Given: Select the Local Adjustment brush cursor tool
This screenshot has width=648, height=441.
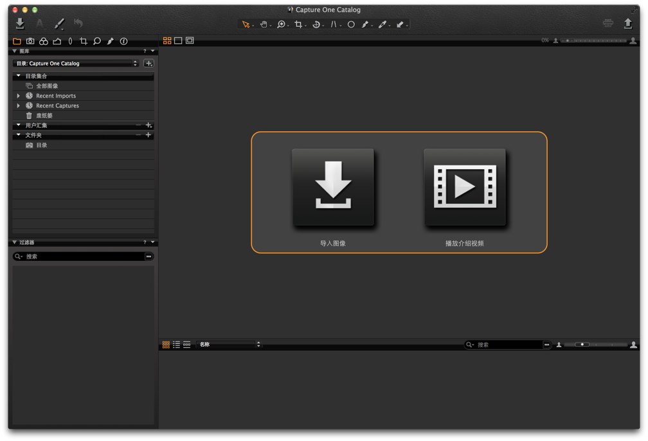Looking at the screenshot, I should click(x=365, y=25).
